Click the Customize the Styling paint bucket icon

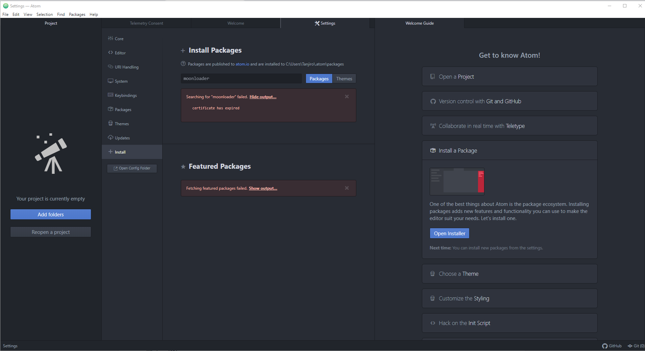pos(433,298)
